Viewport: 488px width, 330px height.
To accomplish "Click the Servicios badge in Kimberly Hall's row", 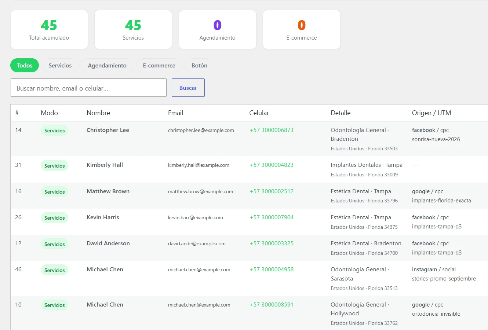I will point(54,166).
